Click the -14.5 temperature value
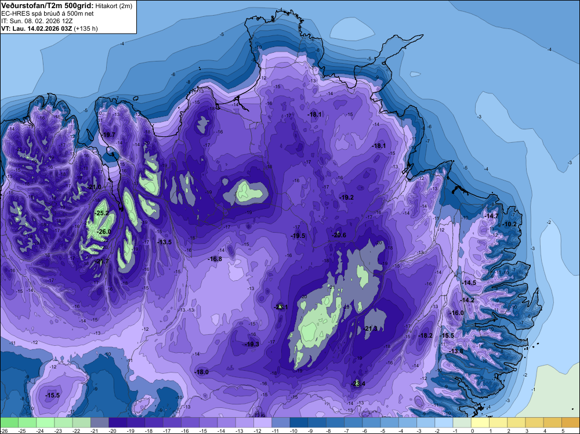Viewport: 580px width, 434px height. 469,283
